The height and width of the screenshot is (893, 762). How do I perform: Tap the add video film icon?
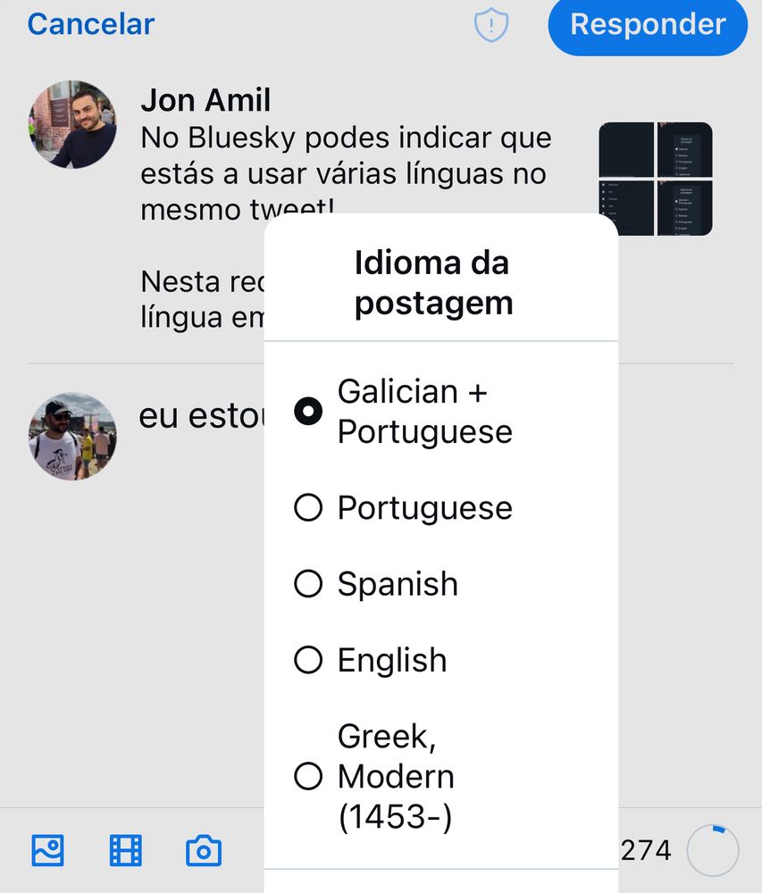coord(125,850)
